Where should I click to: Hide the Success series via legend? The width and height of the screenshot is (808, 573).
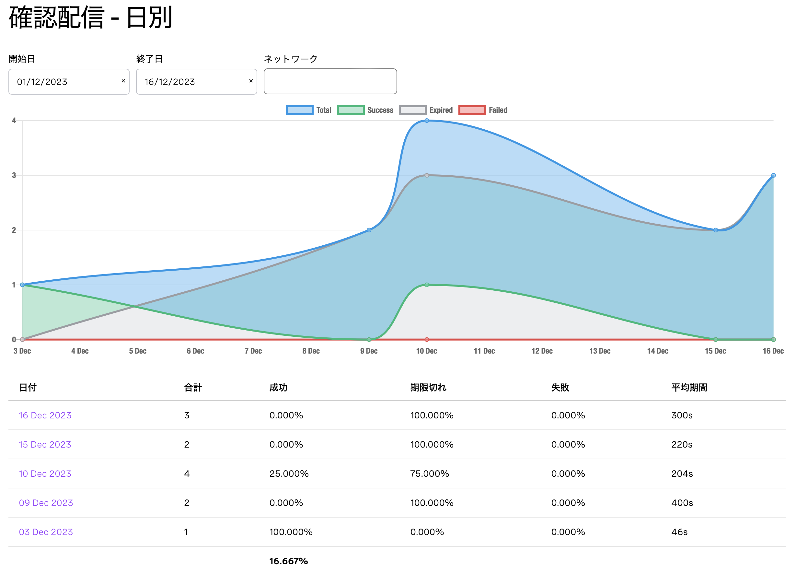(x=350, y=110)
